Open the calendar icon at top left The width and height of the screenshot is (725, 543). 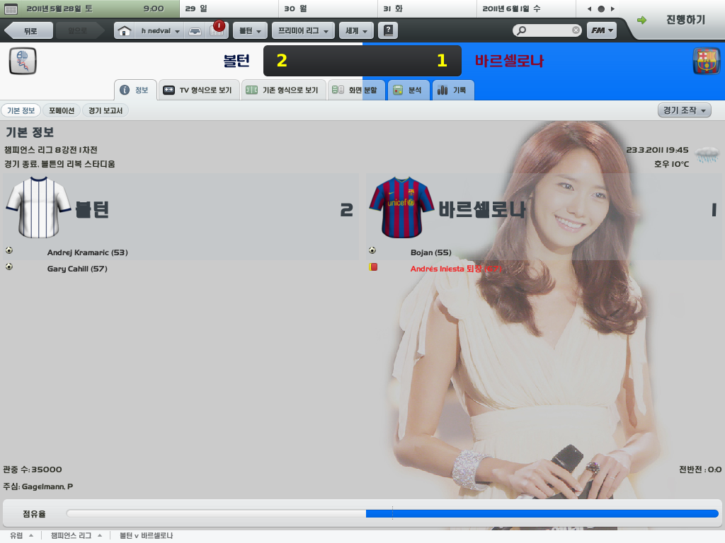click(x=11, y=9)
